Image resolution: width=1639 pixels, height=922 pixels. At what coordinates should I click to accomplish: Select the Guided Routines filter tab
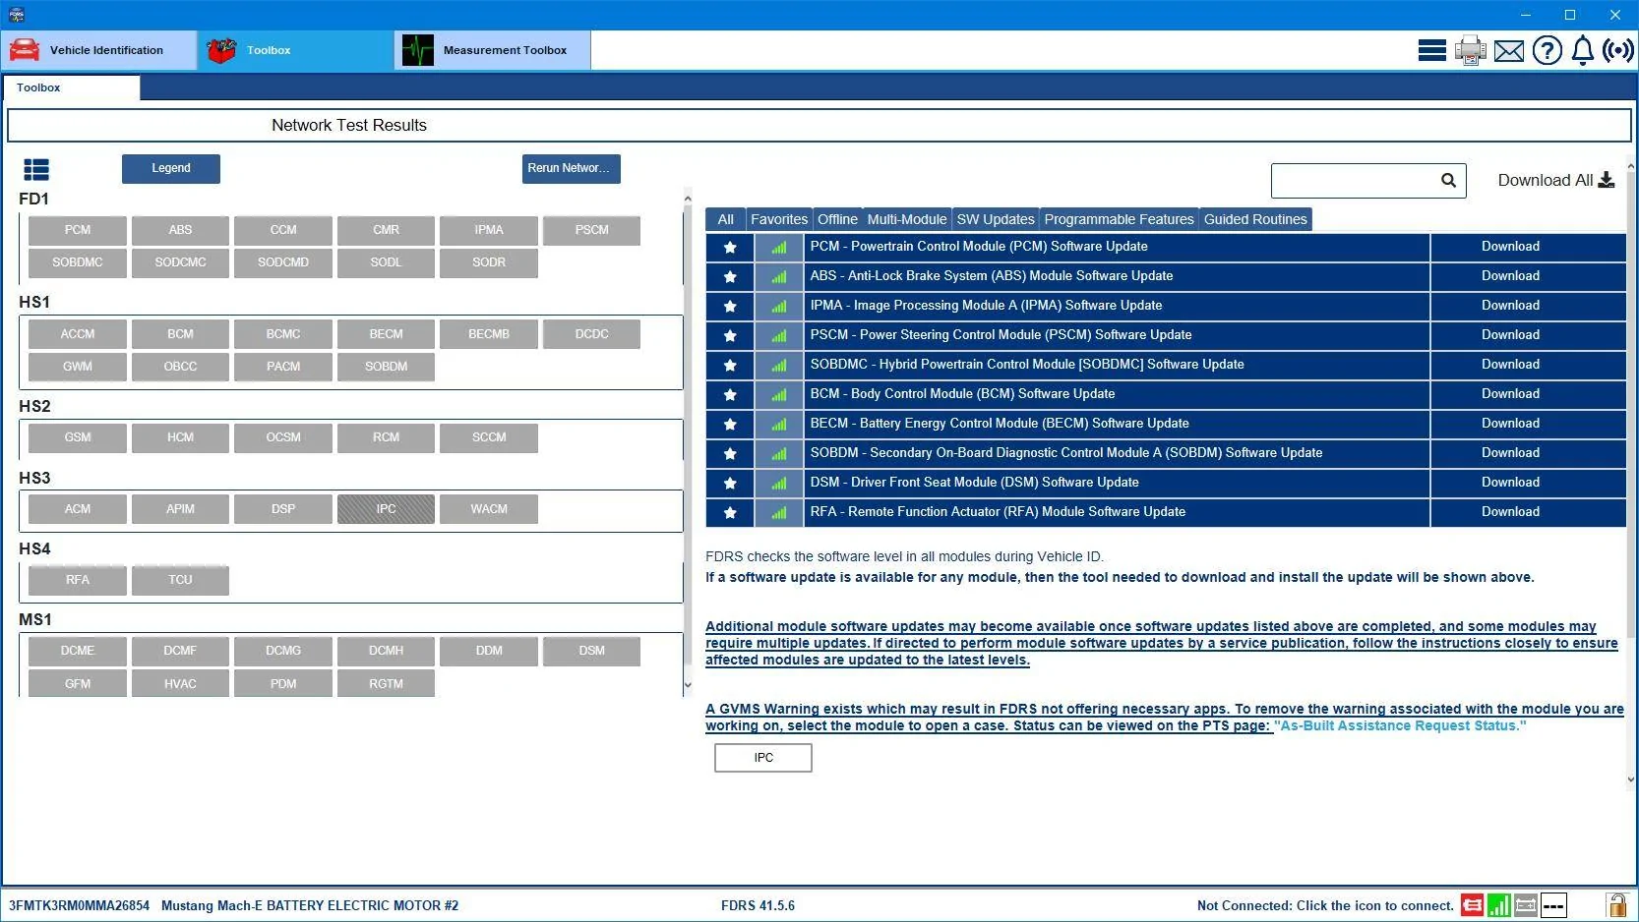(x=1255, y=219)
